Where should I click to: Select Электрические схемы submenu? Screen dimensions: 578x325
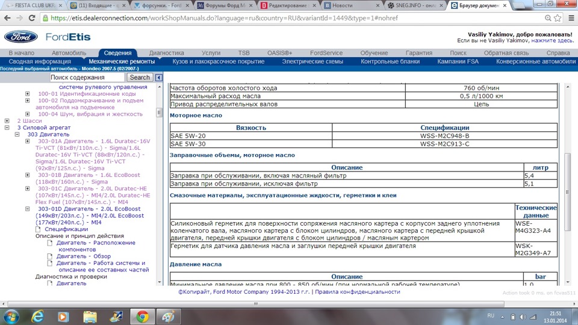[312, 61]
